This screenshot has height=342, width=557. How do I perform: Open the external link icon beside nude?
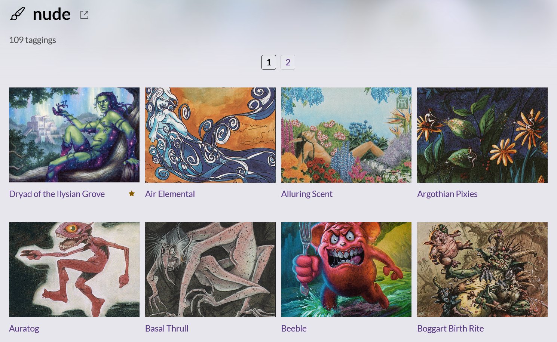tap(84, 15)
